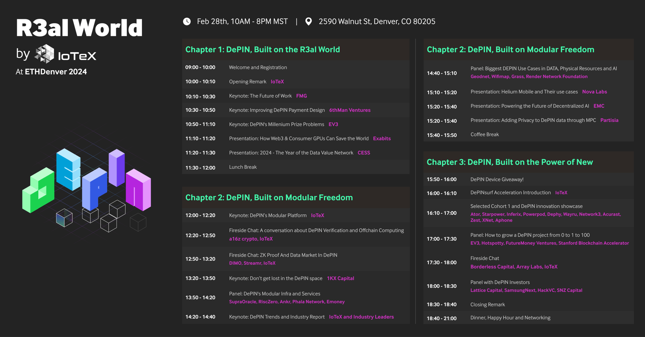Click the R3al World title
Screen dimensions: 645x337
(x=79, y=28)
